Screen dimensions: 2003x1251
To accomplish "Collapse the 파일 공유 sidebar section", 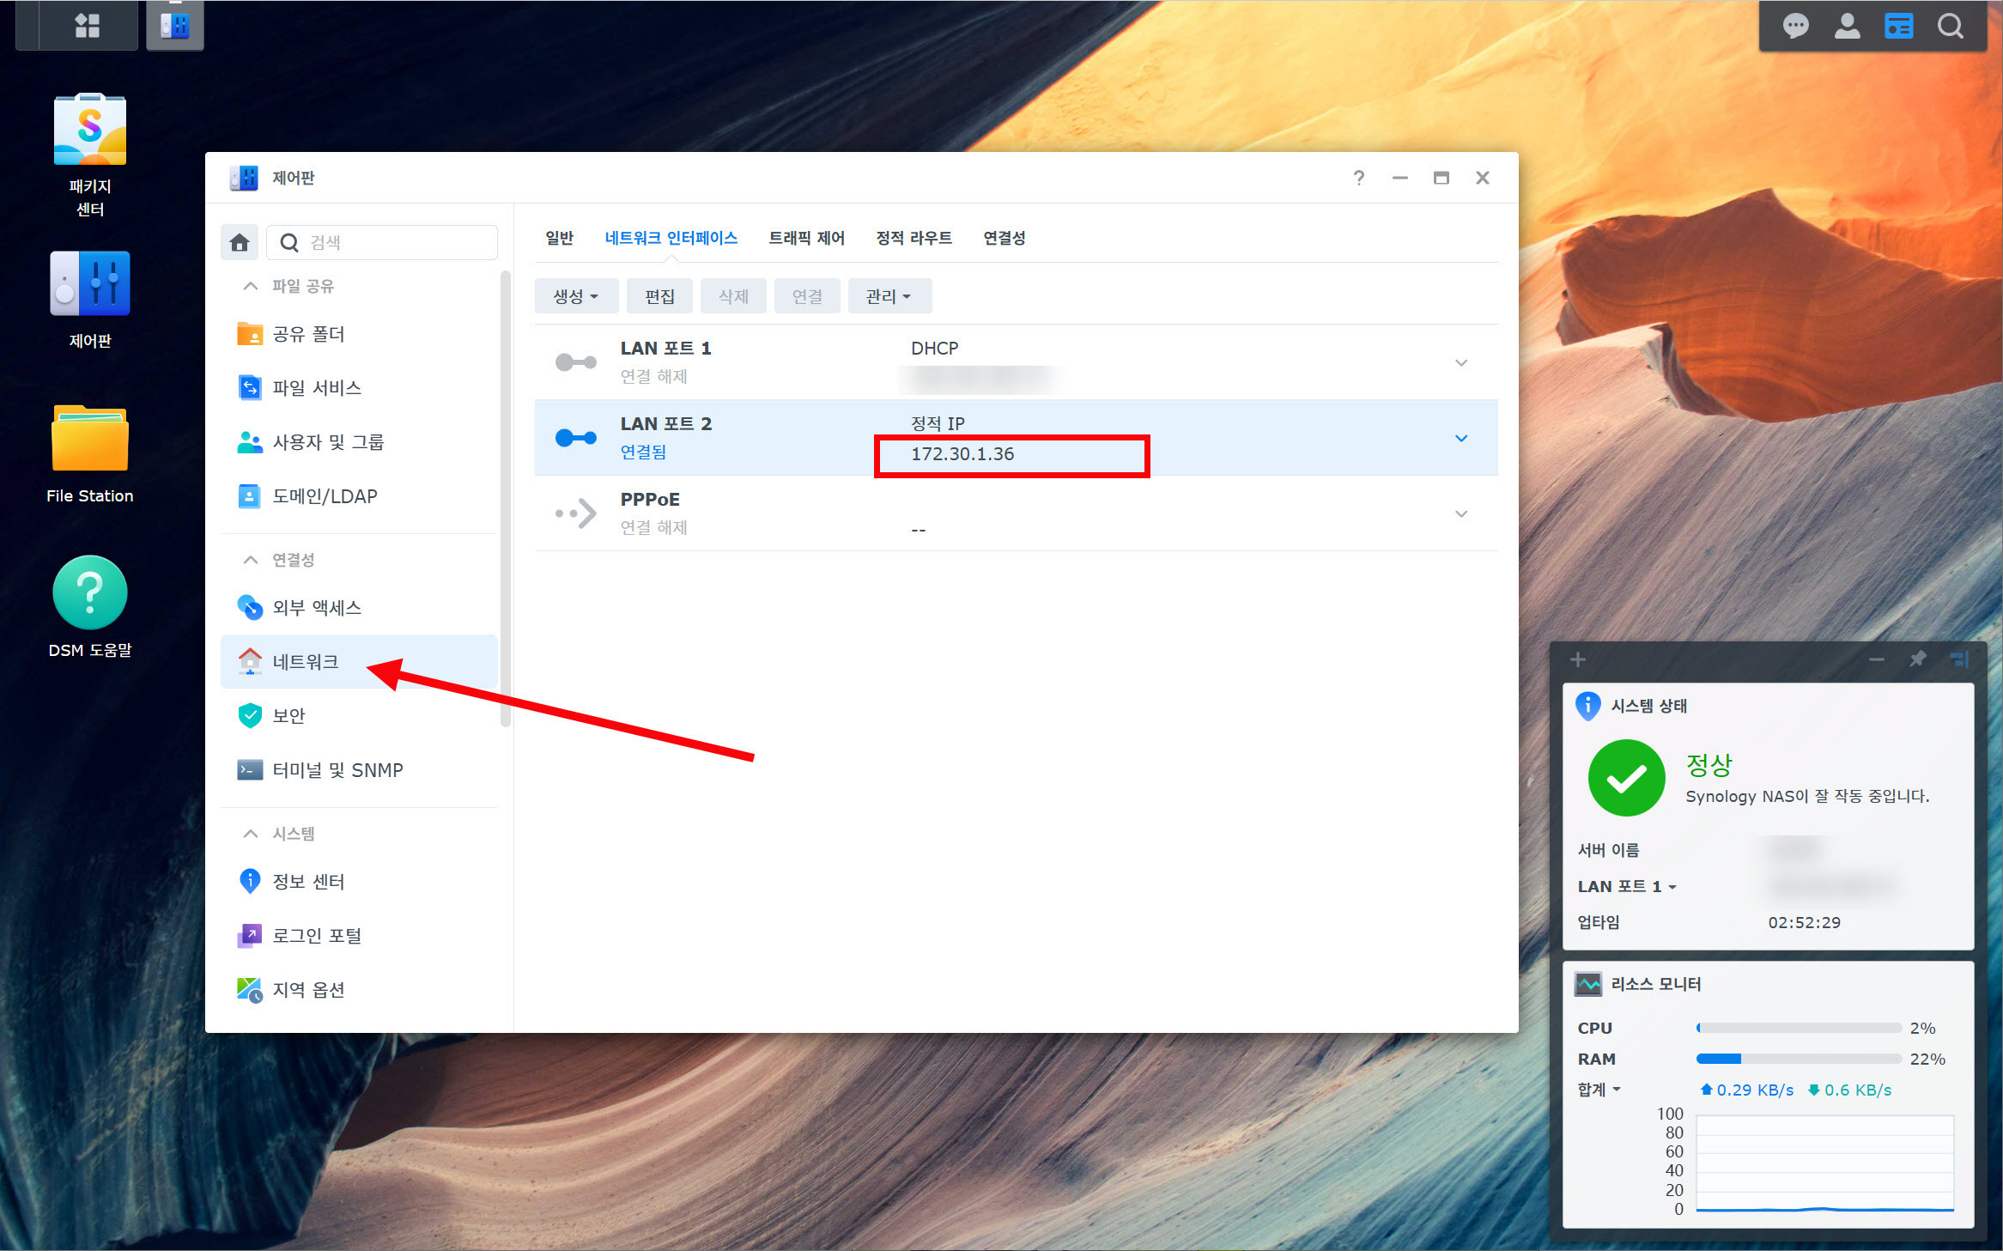I will point(250,286).
